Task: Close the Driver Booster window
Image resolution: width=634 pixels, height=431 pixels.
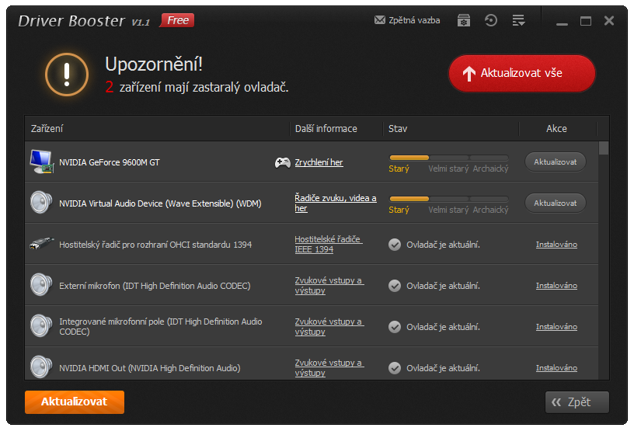Action: [x=609, y=21]
